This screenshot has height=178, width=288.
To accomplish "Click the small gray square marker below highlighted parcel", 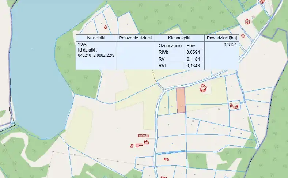I will (x=193, y=120).
